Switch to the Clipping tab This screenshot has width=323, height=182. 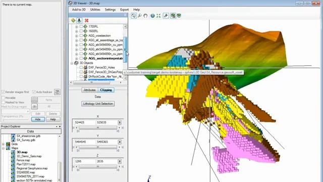point(106,90)
